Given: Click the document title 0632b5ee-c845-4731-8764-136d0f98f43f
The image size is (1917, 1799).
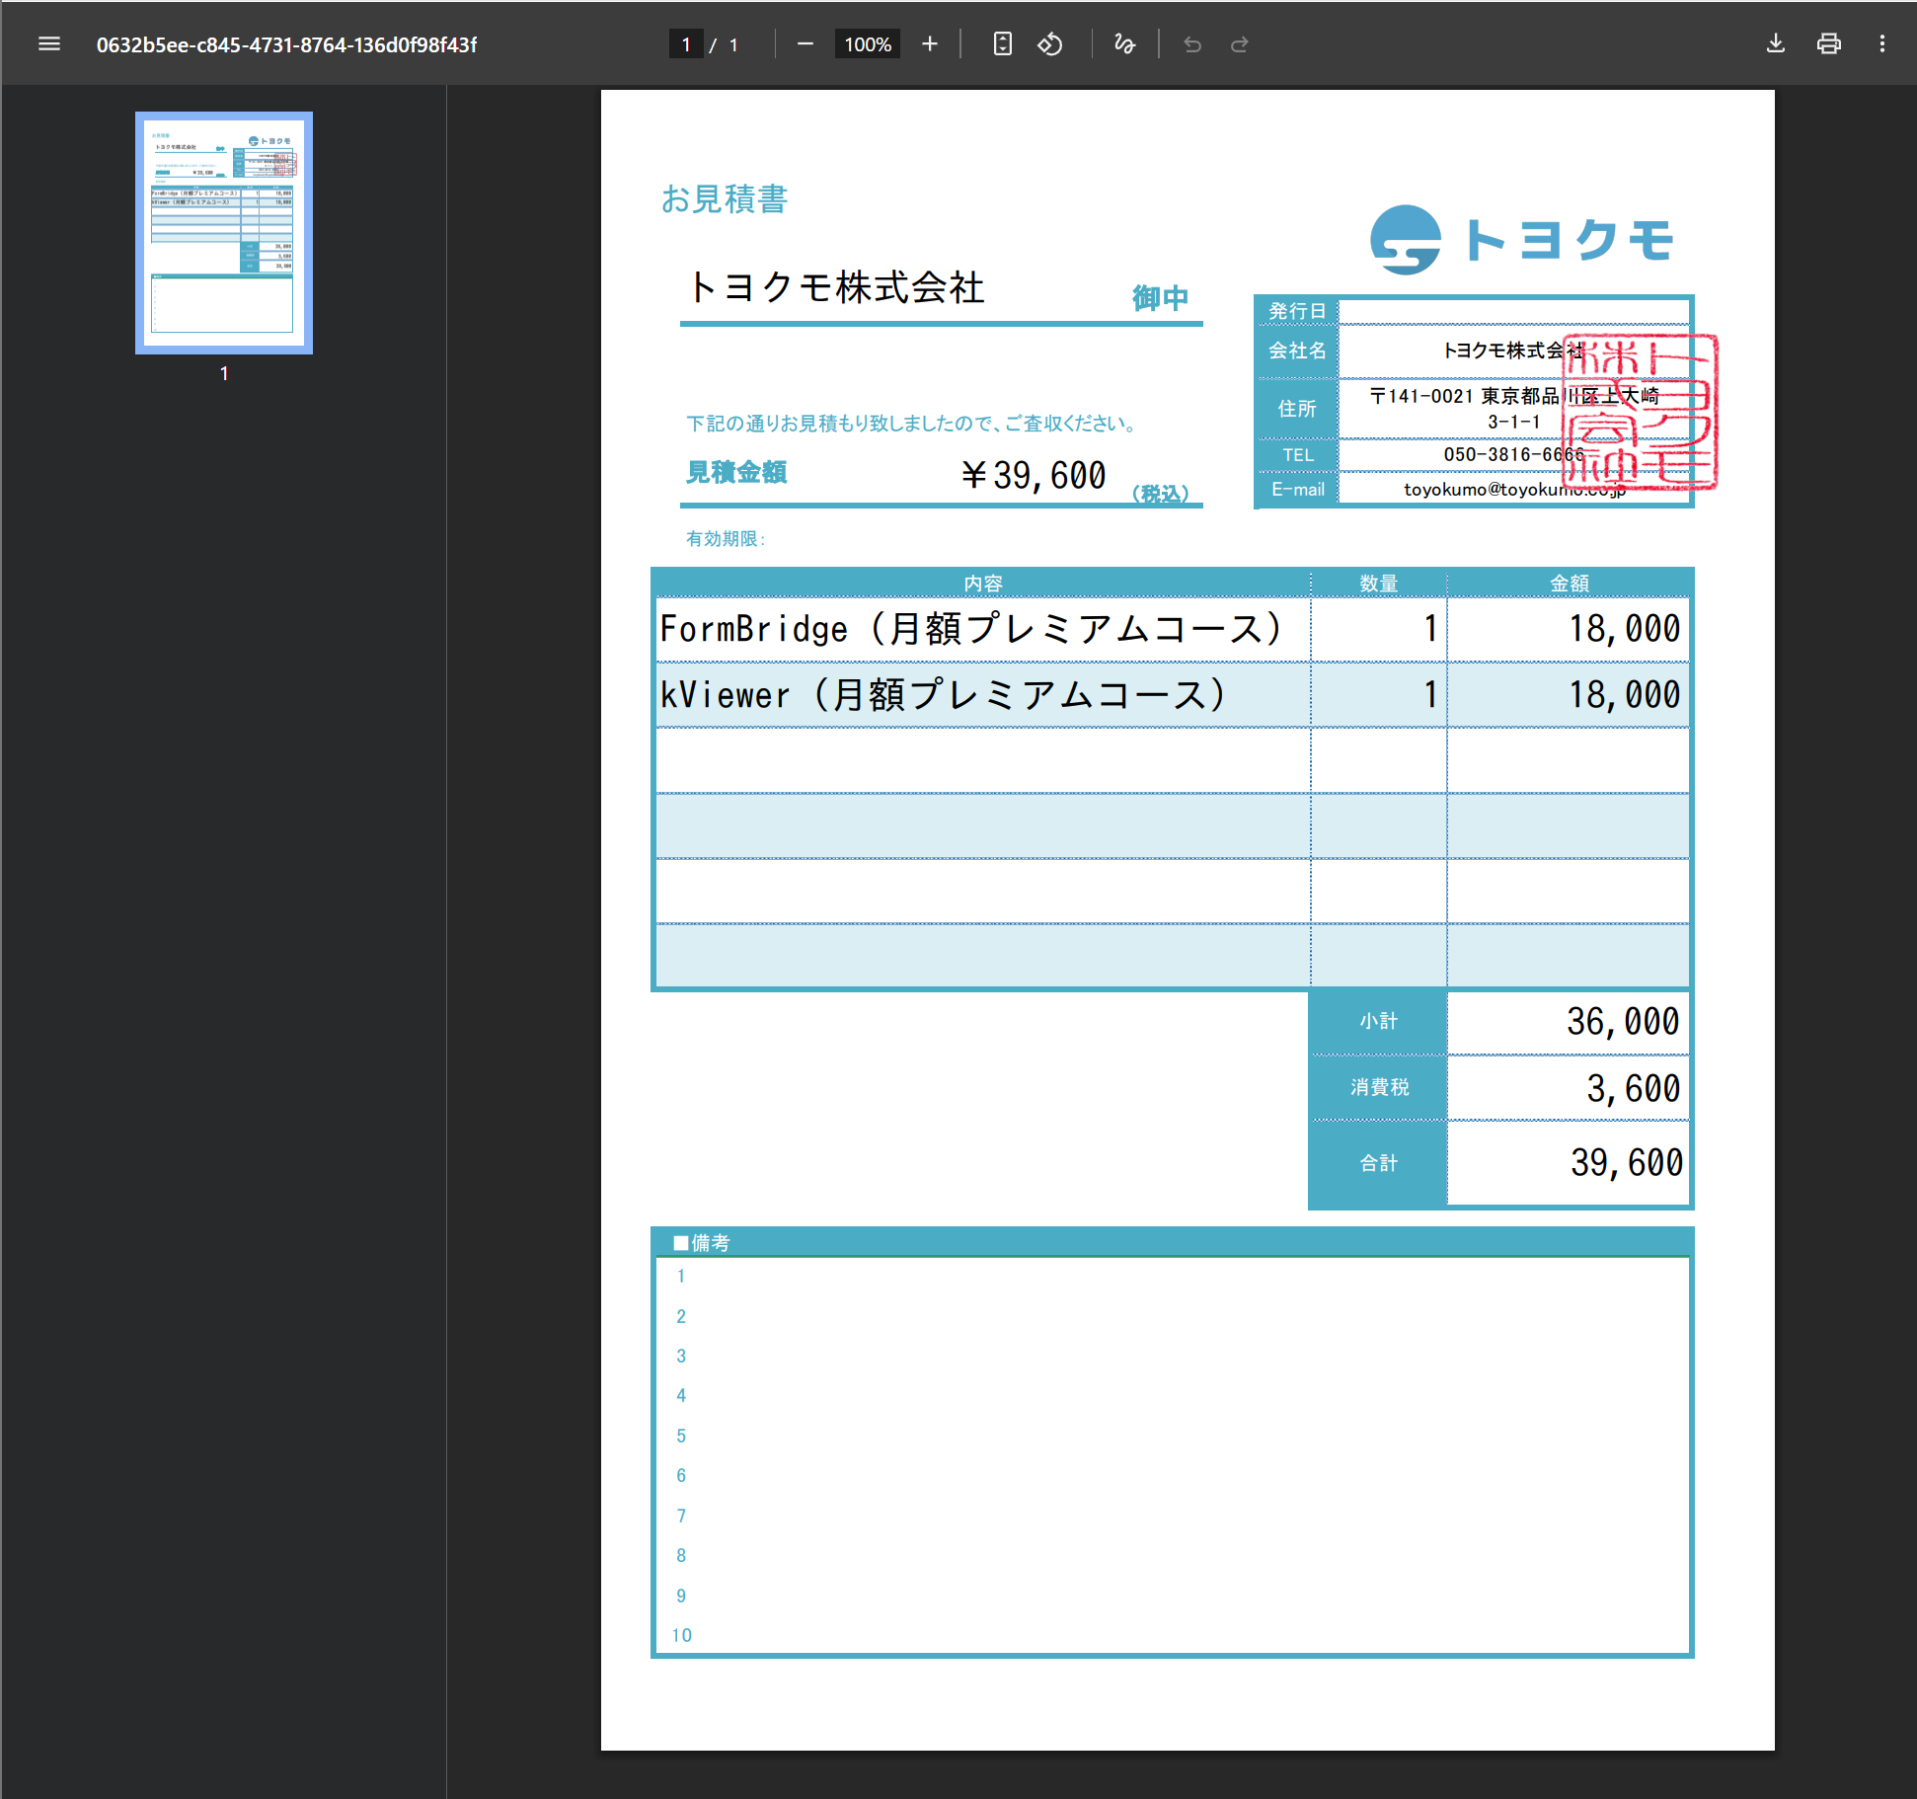Looking at the screenshot, I should point(286,44).
